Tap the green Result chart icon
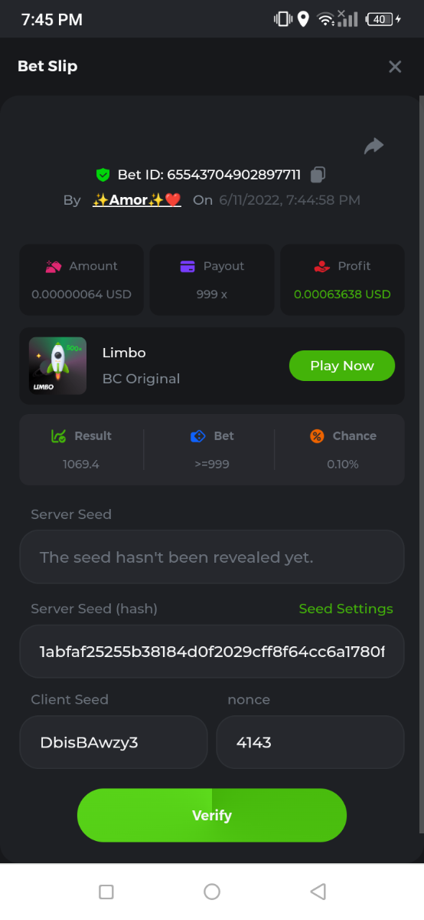 (x=58, y=435)
